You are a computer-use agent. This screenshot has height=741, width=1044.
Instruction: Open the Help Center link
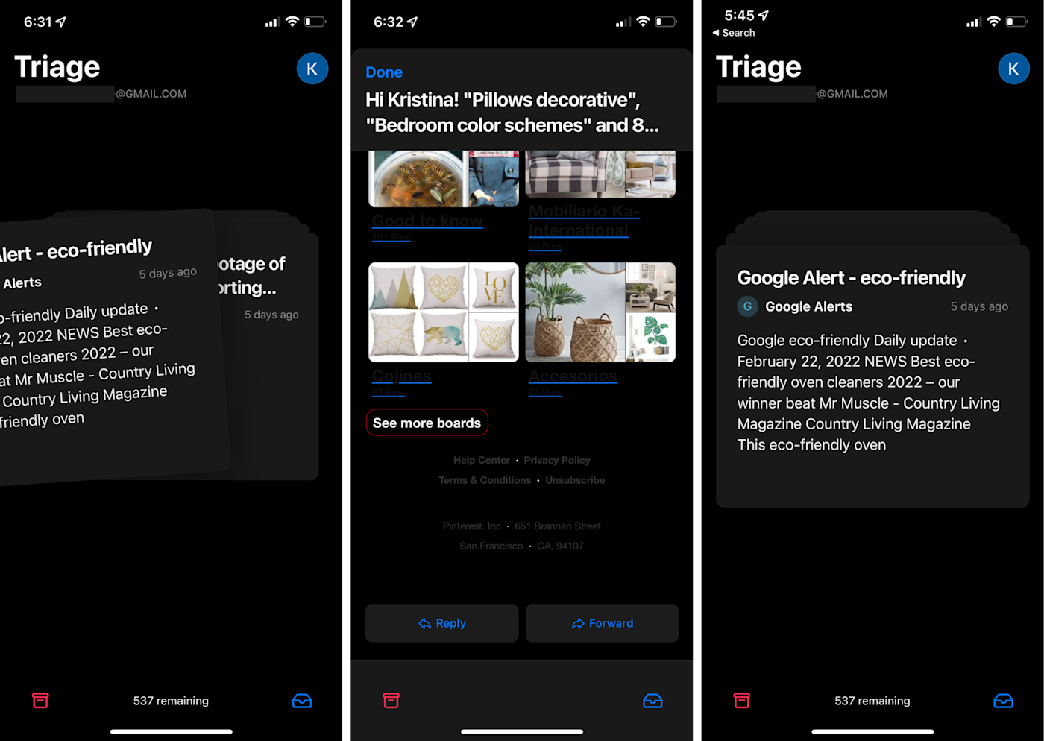click(x=482, y=460)
